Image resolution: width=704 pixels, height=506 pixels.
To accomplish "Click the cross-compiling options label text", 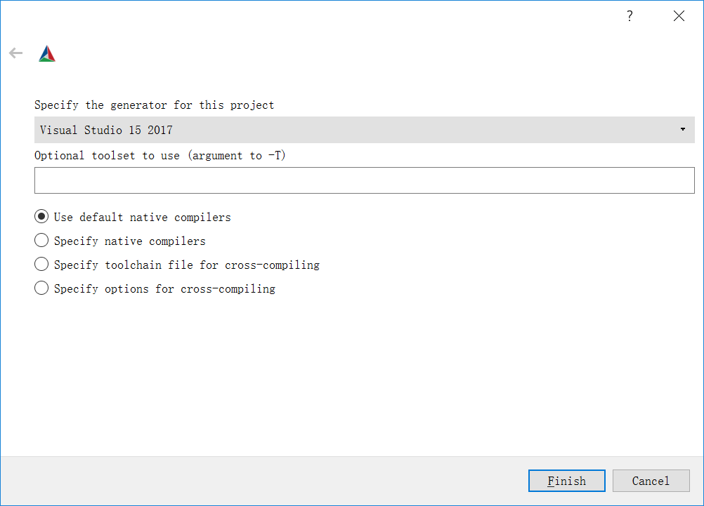I will (x=164, y=289).
